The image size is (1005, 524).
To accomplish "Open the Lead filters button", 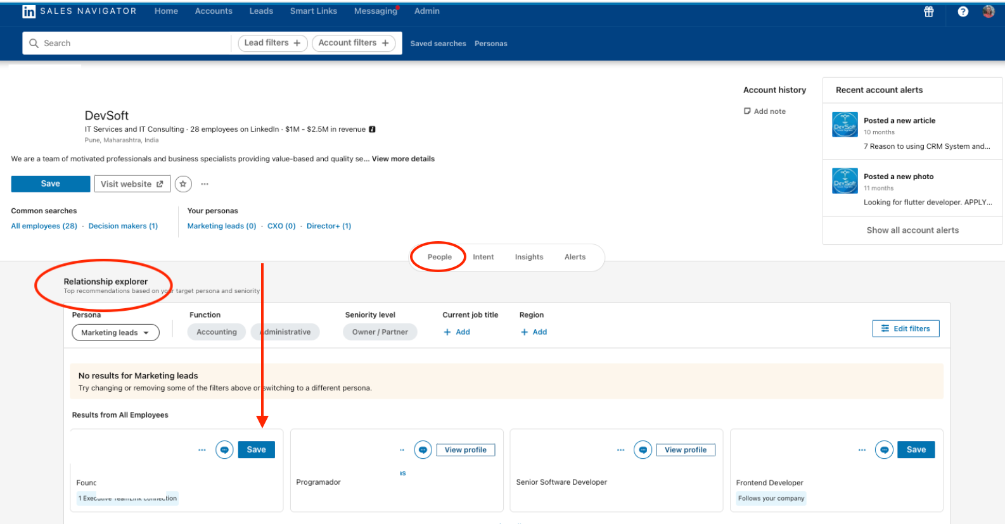I will [x=272, y=43].
